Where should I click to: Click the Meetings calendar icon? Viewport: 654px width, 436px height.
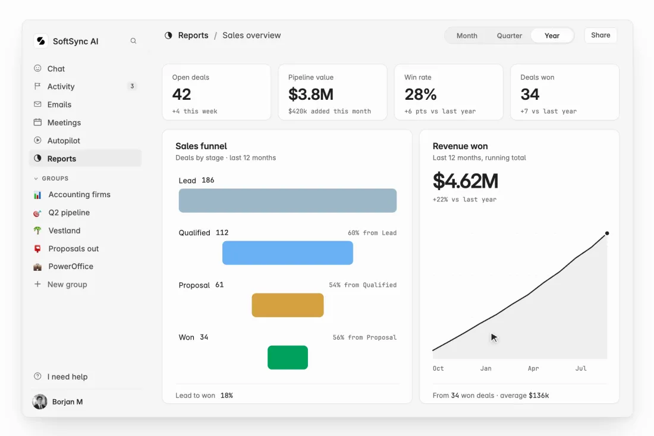click(37, 122)
